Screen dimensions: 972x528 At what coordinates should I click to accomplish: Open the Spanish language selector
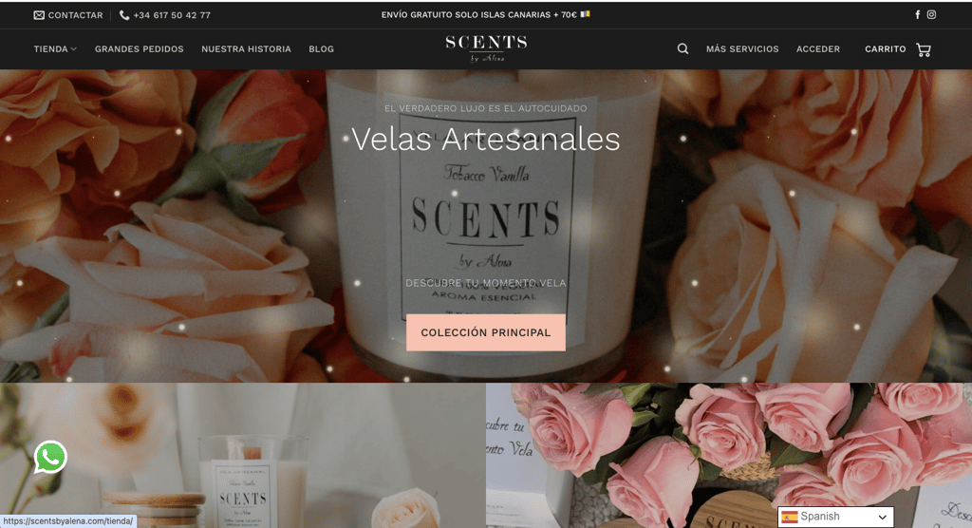tap(835, 517)
